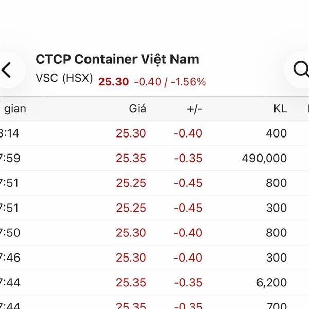This screenshot has height=309, width=309.
Task: Tap the bold 25.30 current price in header
Action: 113,82
